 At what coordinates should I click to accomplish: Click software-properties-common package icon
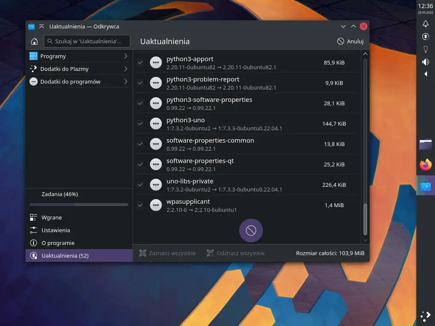(x=156, y=144)
